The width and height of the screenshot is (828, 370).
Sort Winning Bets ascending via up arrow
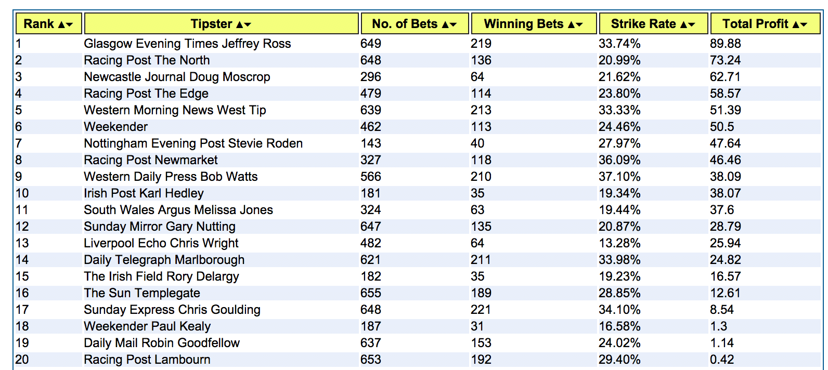pos(572,24)
